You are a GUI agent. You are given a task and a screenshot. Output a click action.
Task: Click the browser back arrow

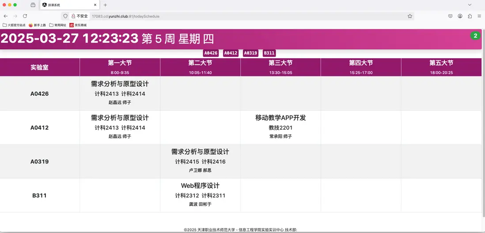point(6,16)
